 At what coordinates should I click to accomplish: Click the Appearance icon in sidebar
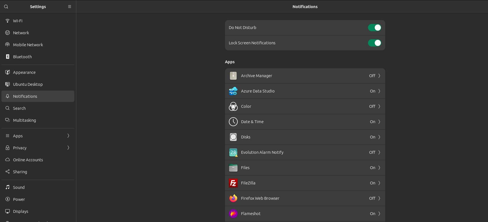click(x=8, y=72)
